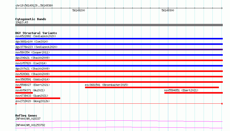This screenshot has height=131, width=230.
Task: Click the purple bar for dgv3776n223
Action: tap(119, 50)
